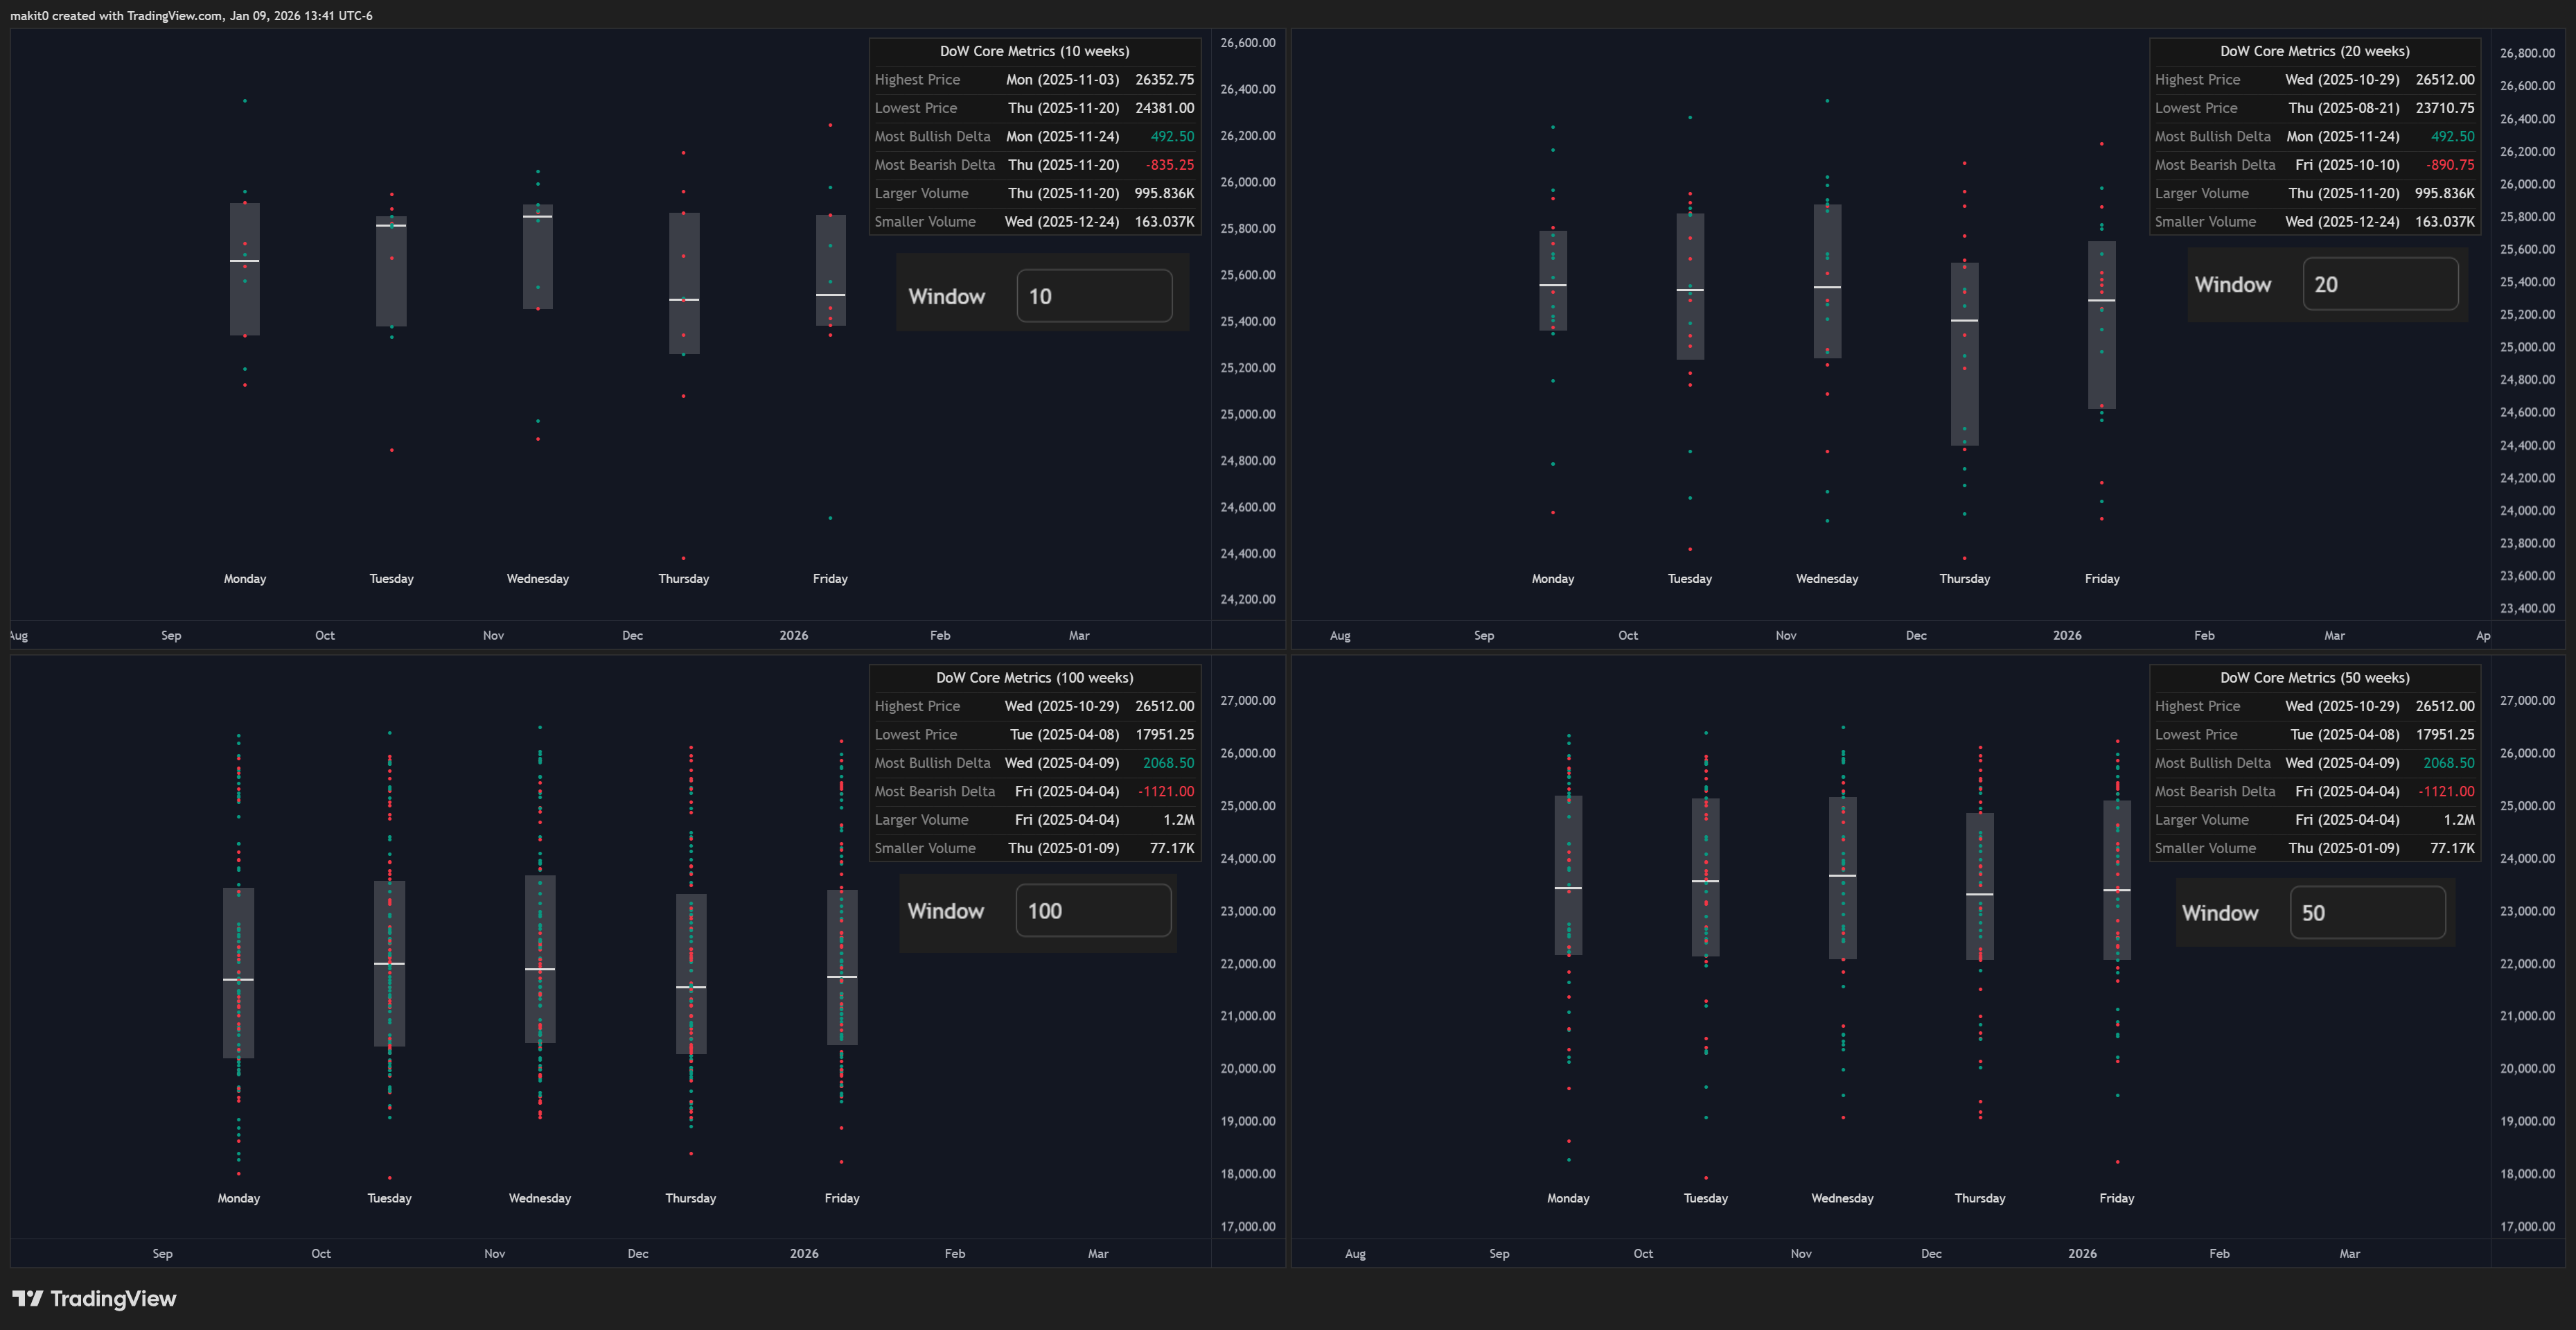This screenshot has width=2576, height=1330.
Task: Click the Thursday label in the 20 weeks chart
Action: tap(1964, 578)
